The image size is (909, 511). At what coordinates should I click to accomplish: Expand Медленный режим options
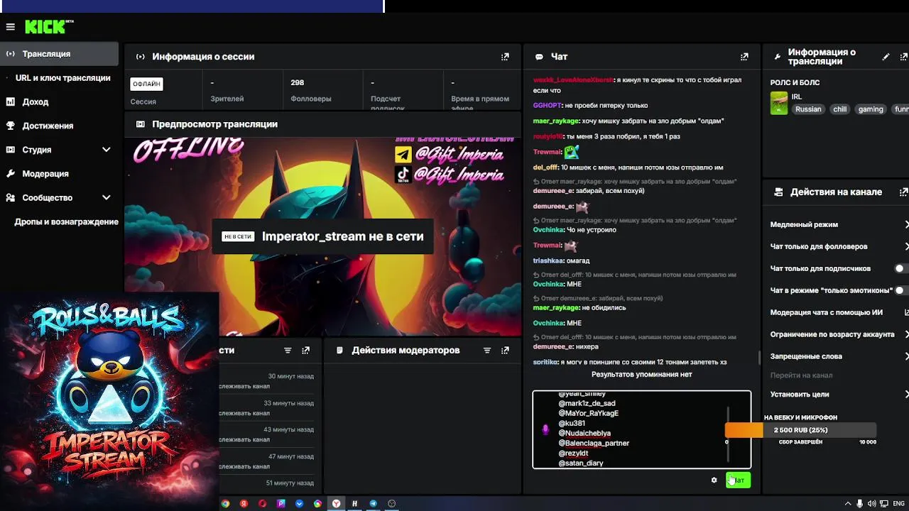[x=907, y=224]
